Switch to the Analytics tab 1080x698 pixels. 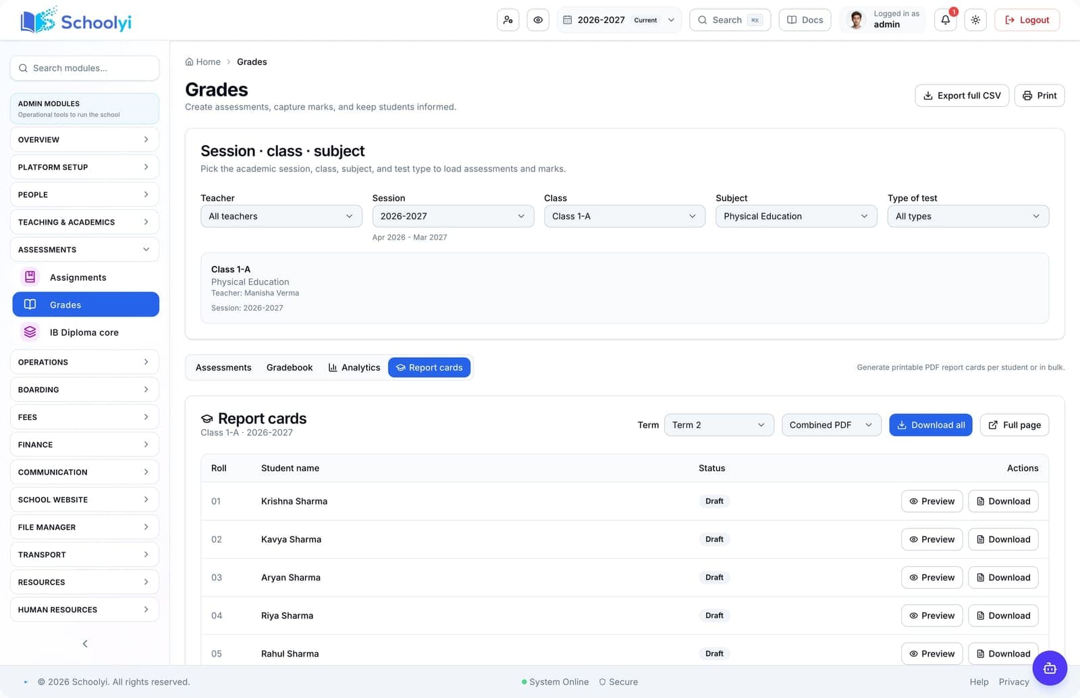(354, 367)
